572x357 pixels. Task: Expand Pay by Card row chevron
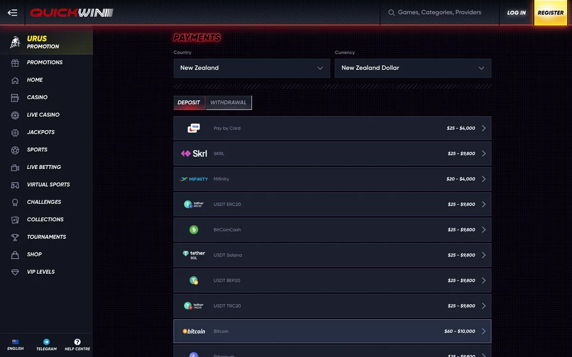click(484, 128)
